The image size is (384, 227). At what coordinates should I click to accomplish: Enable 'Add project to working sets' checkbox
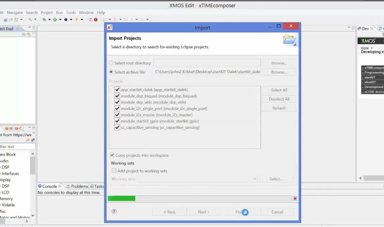pos(114,171)
